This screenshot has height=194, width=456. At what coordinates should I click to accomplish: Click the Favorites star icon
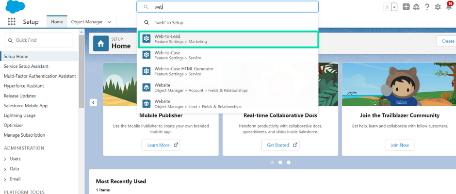[387, 7]
